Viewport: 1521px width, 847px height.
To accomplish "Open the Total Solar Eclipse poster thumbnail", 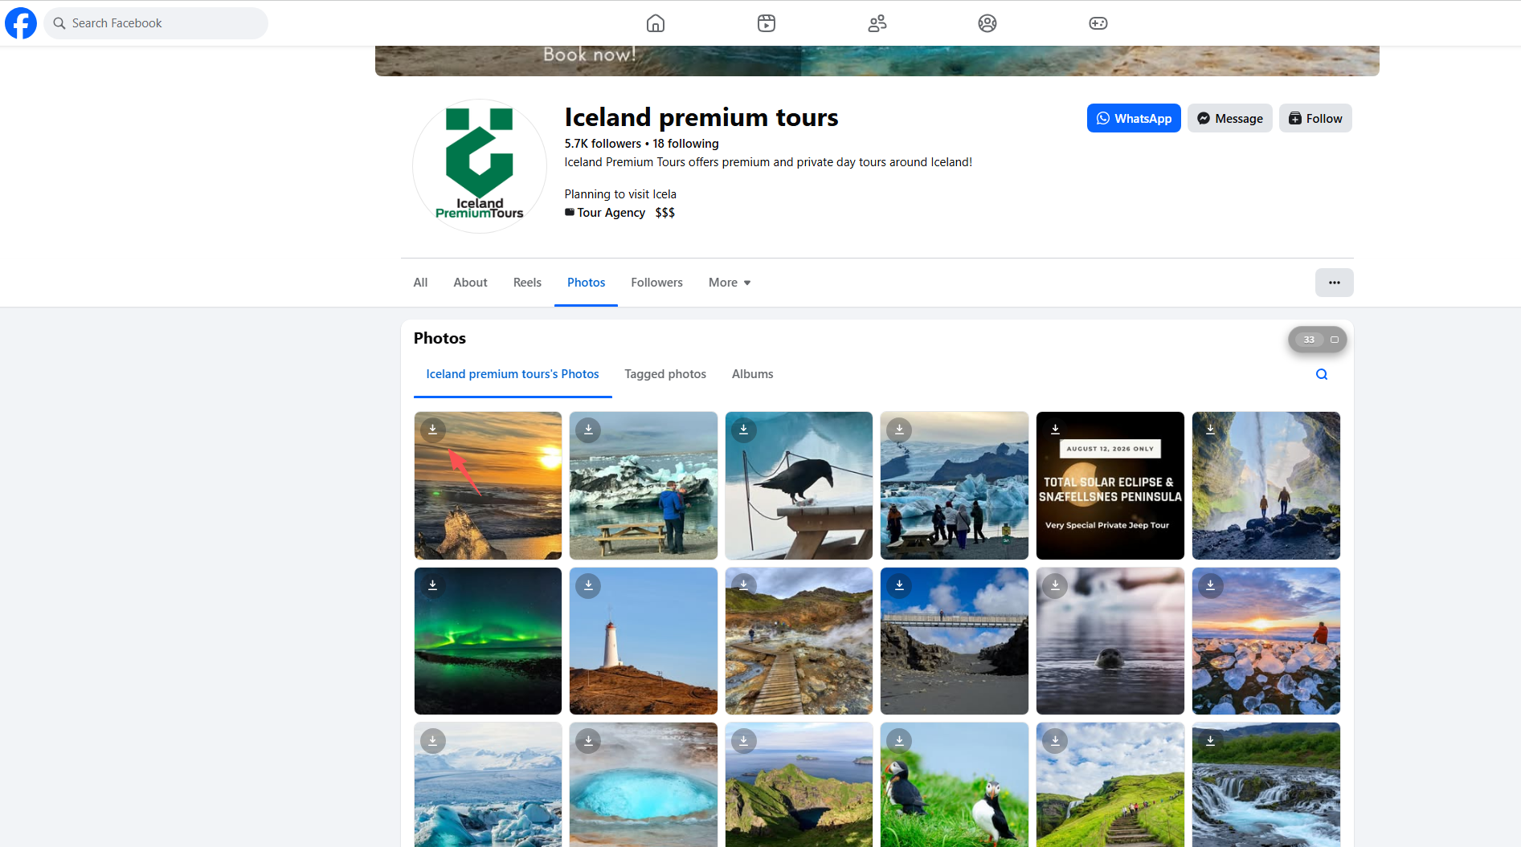I will click(x=1110, y=486).
